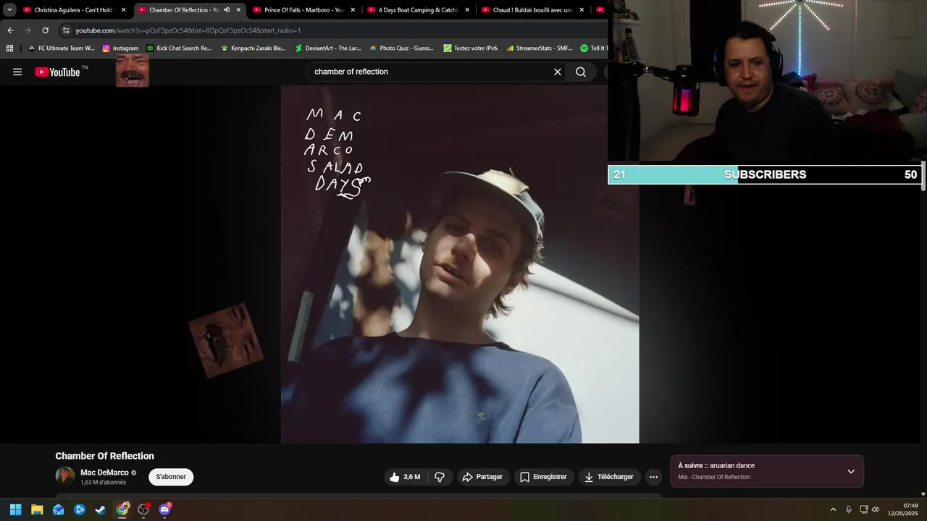927x521 pixels.
Task: Close the Christina Aguilera tab
Action: tap(123, 10)
